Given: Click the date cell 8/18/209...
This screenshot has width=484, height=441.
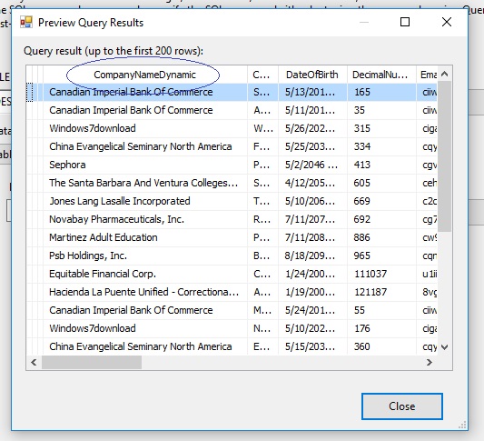Looking at the screenshot, I should tap(312, 256).
